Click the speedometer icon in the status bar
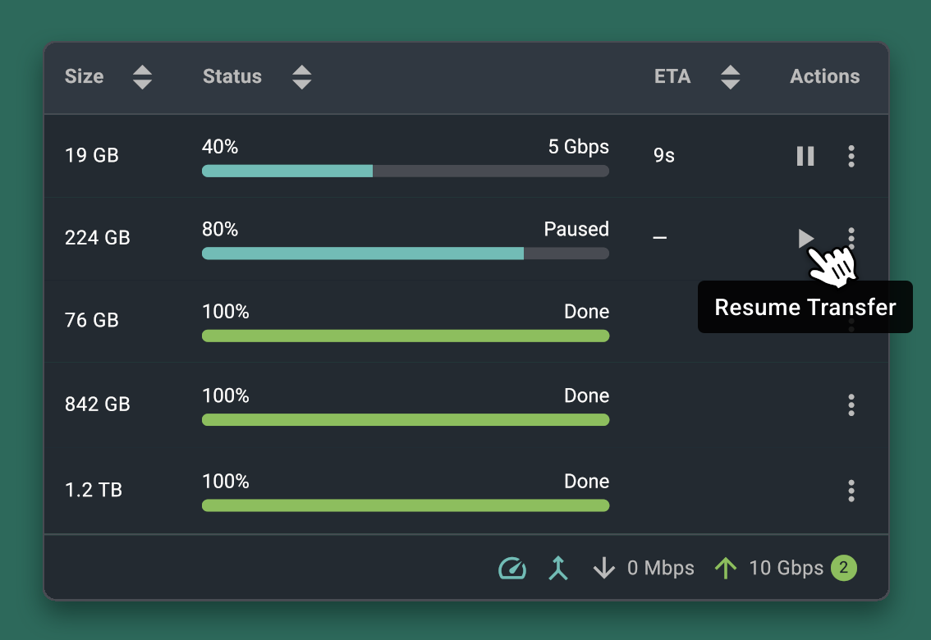This screenshot has height=640, width=931. [x=511, y=568]
